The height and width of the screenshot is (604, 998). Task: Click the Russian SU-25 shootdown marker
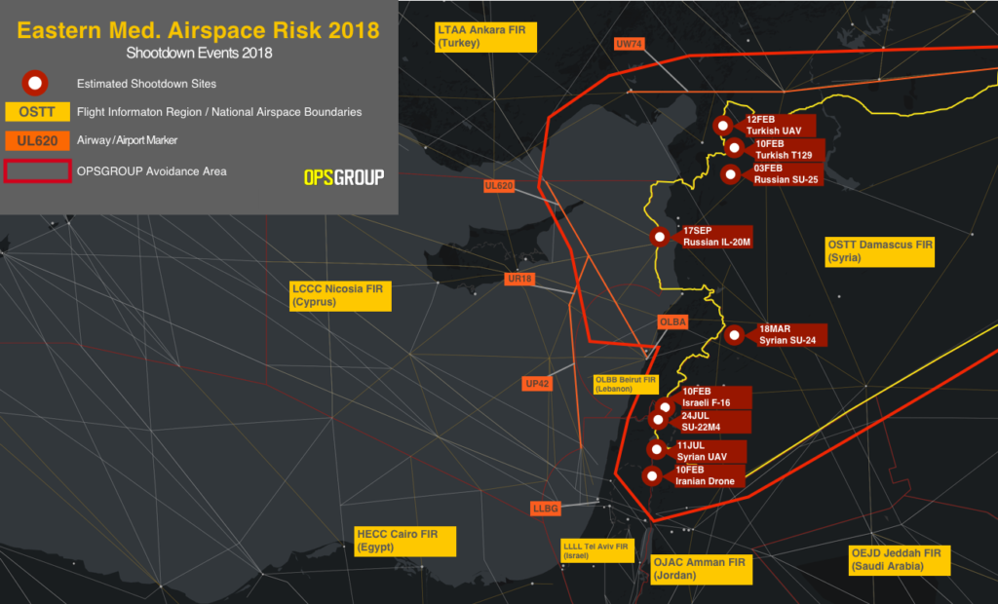[x=730, y=174]
